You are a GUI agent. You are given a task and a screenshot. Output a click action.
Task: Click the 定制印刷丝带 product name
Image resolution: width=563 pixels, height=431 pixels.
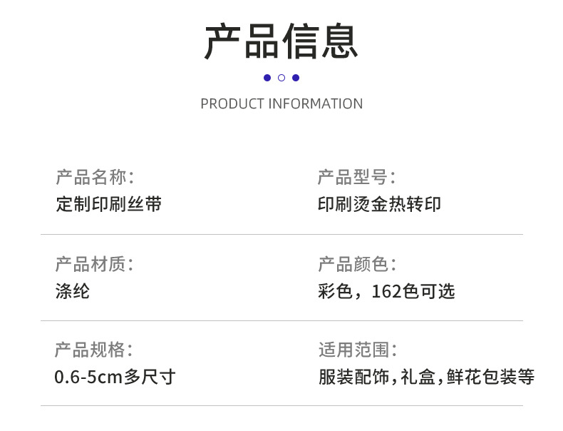[109, 204]
